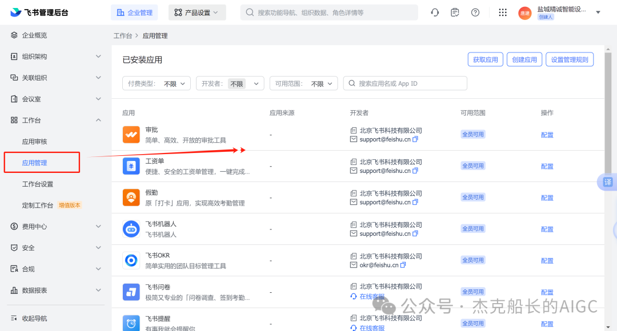Screen dimensions: 617x331
Task: Click the 飞书OKR app icon
Action: [131, 261]
